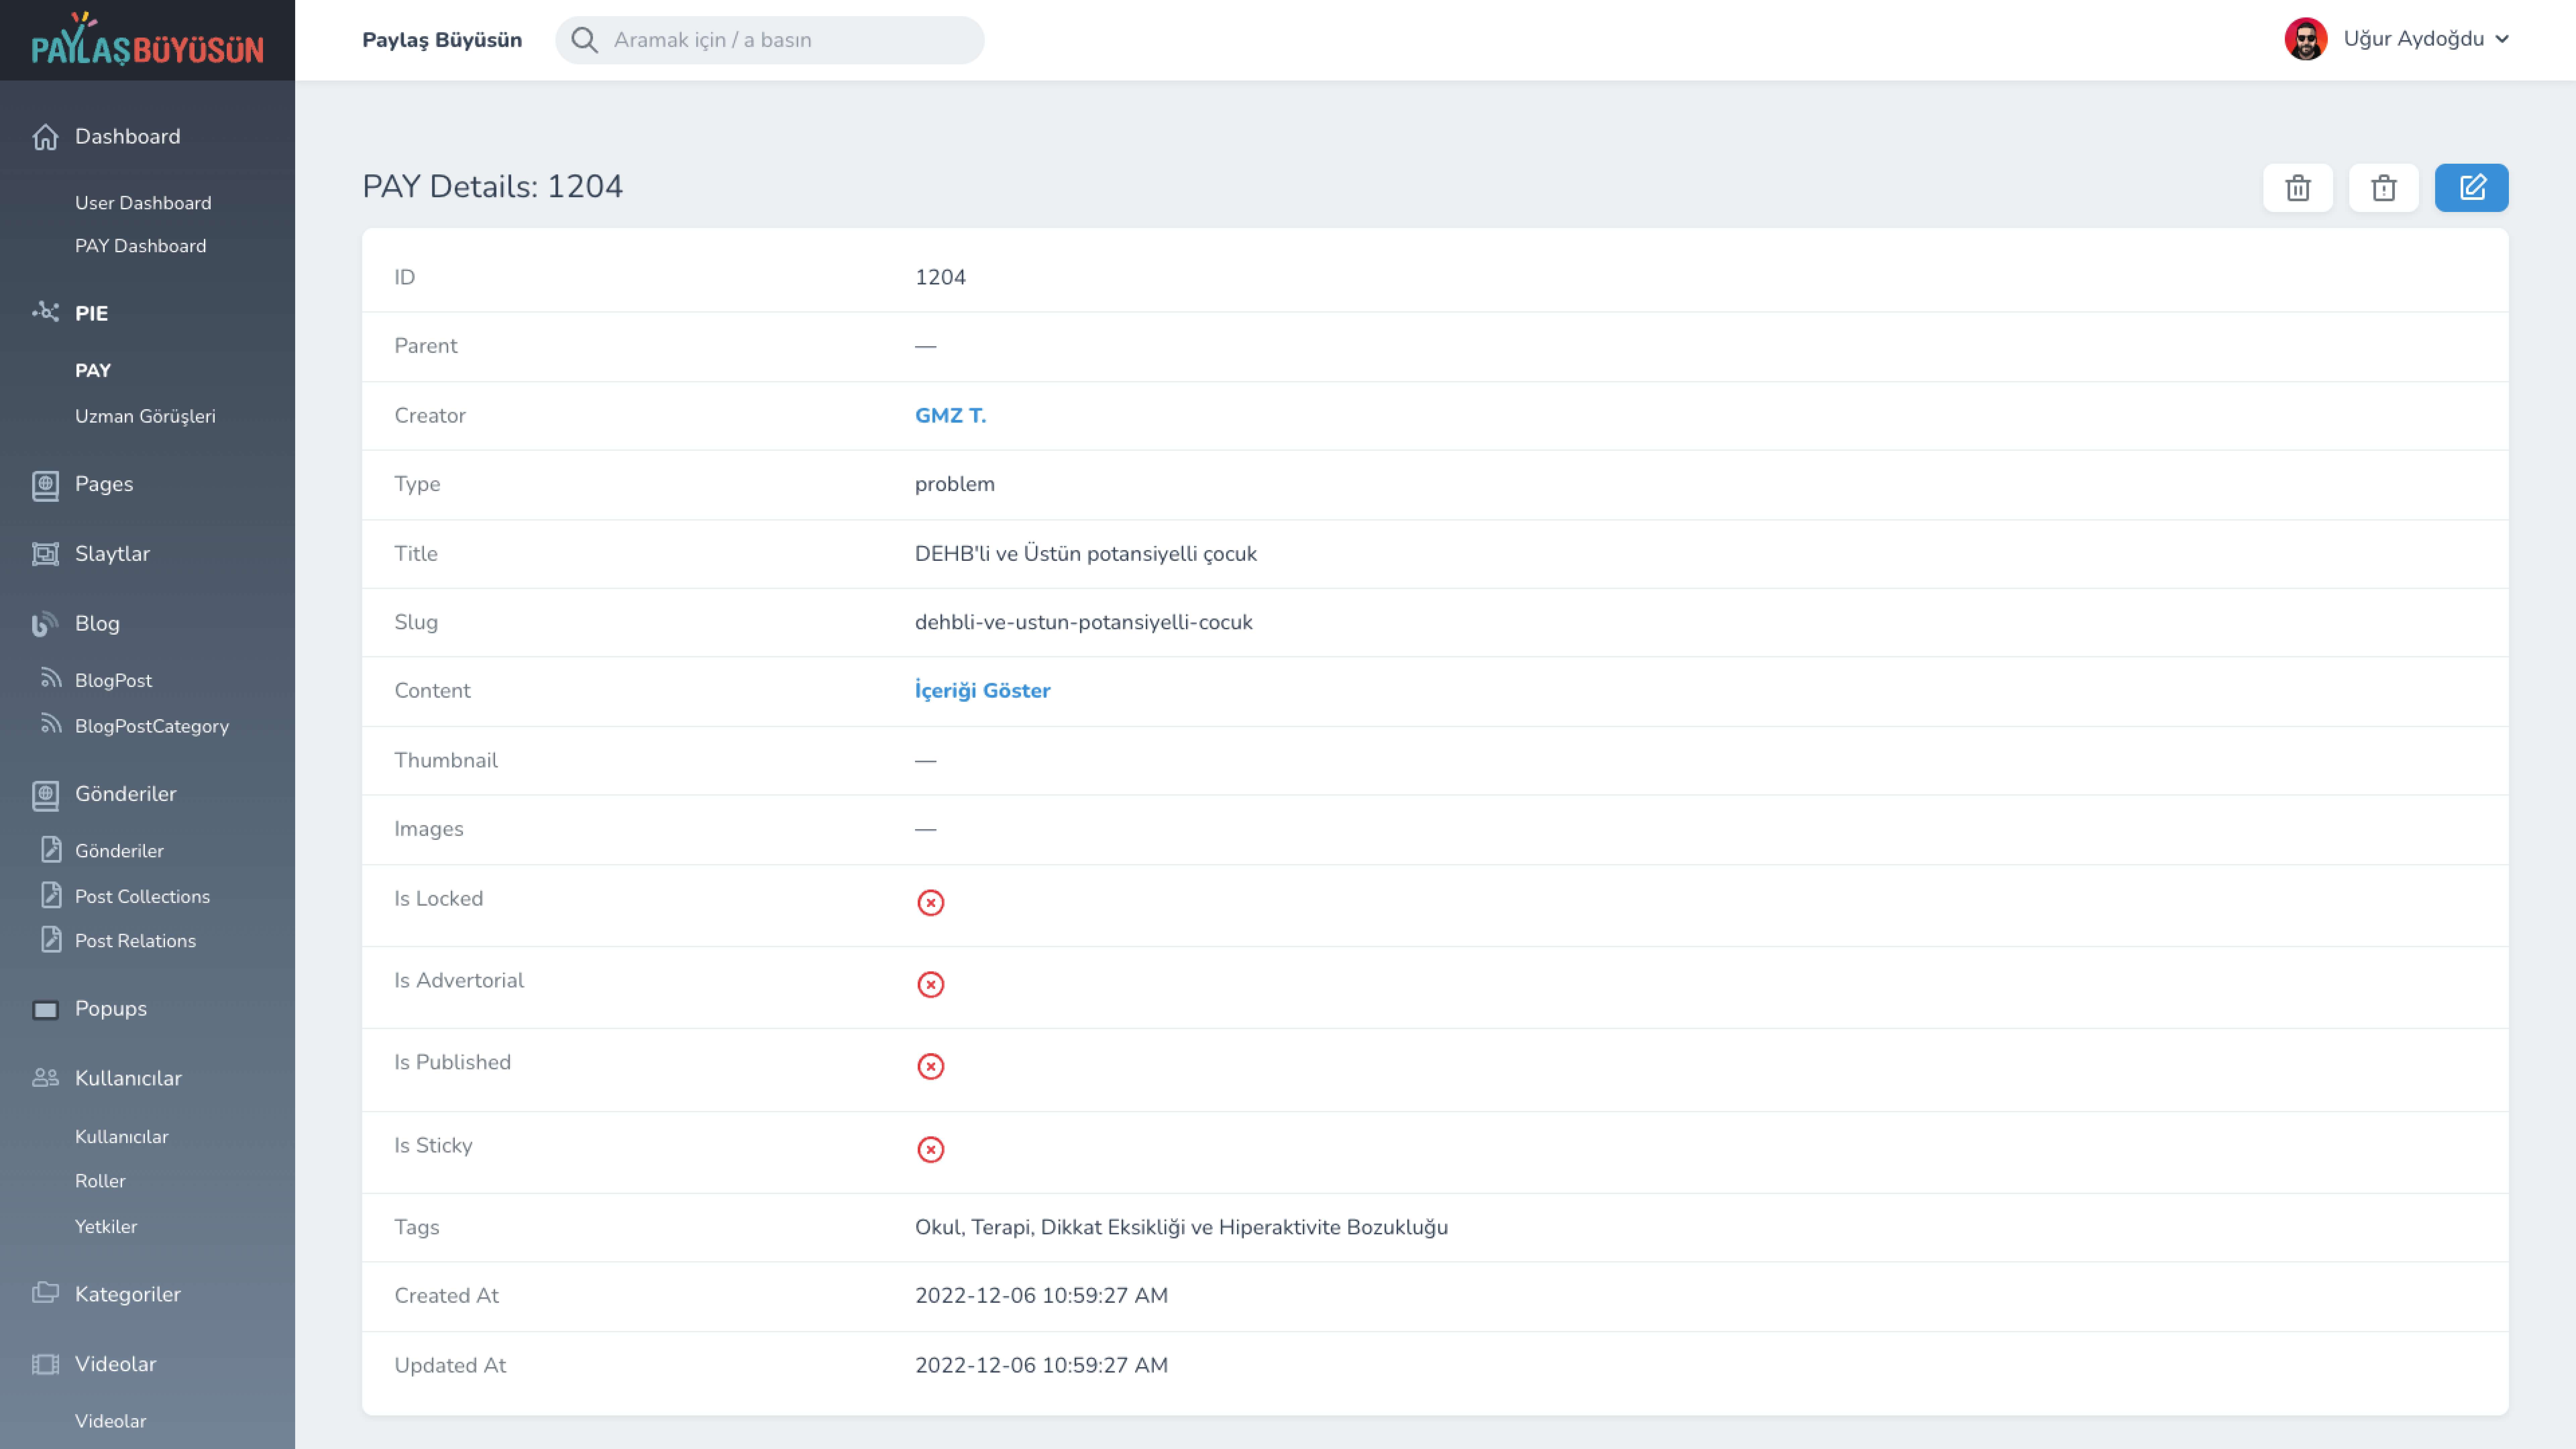2576x1449 pixels.
Task: Click the RSS icon beside BlogPost
Action: (51, 679)
